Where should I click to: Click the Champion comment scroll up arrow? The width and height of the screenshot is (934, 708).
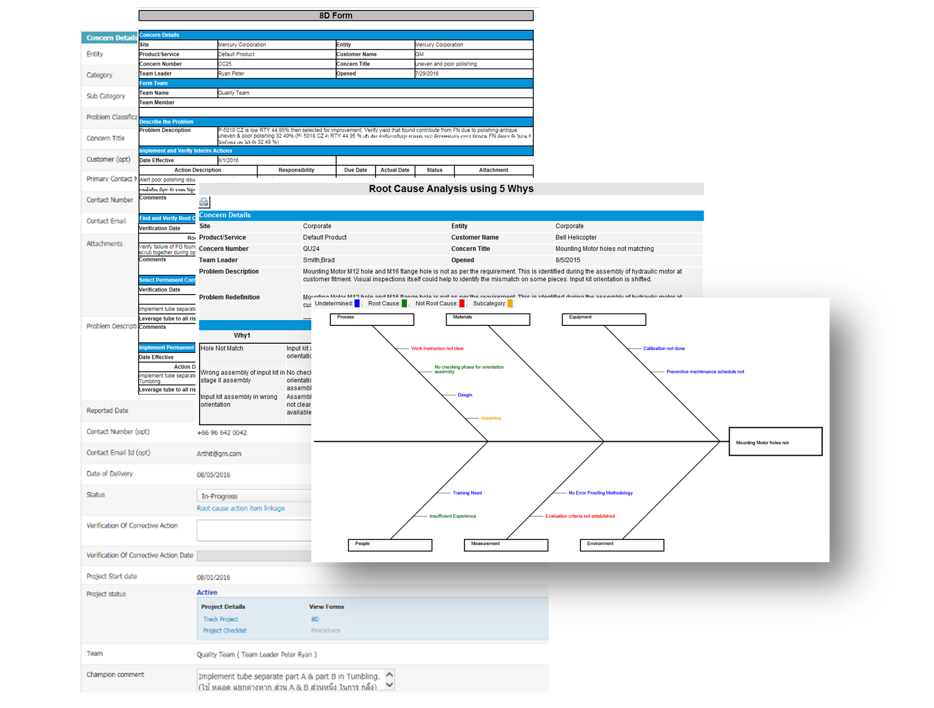[x=389, y=675]
